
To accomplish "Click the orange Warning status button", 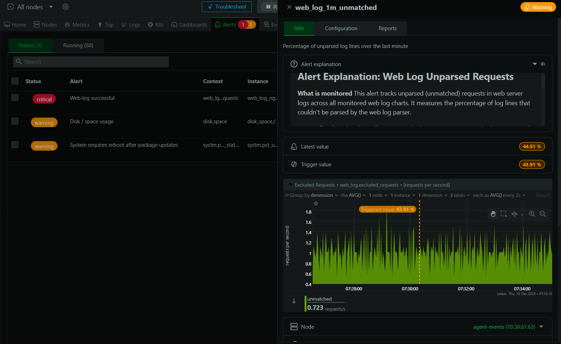I will [x=538, y=7].
